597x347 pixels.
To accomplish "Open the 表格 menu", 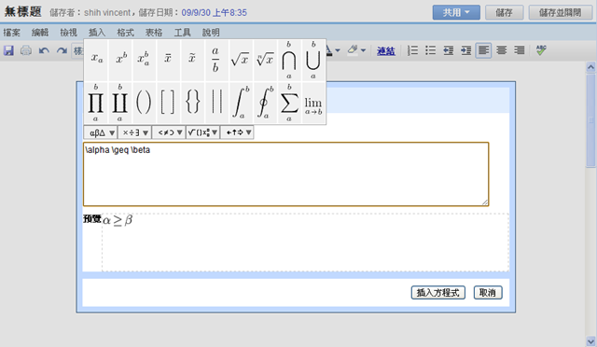I will point(154,33).
